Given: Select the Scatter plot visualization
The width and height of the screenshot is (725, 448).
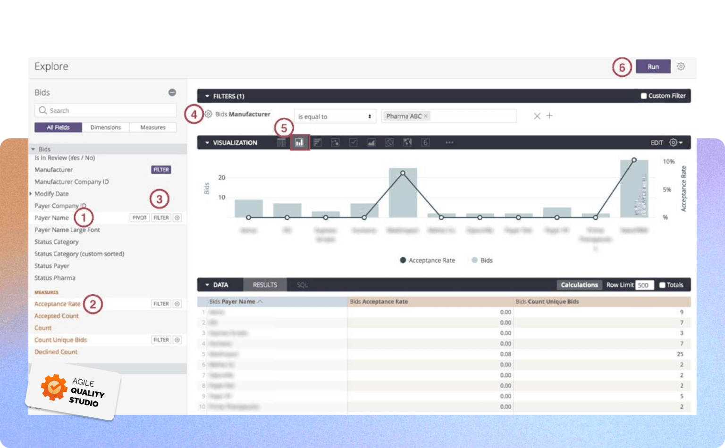Looking at the screenshot, I should (336, 142).
